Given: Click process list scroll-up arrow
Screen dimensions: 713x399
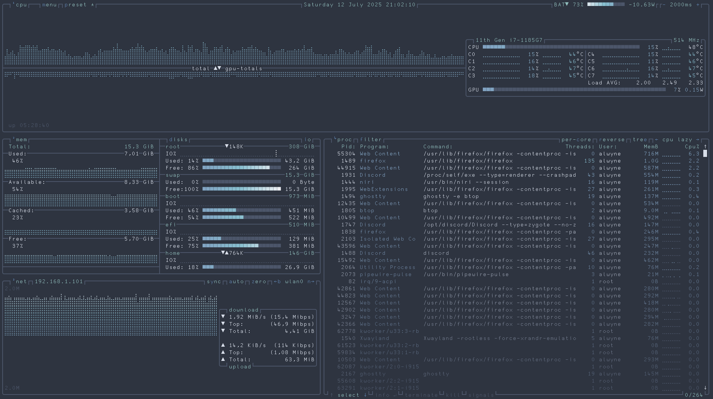Looking at the screenshot, I should point(705,146).
